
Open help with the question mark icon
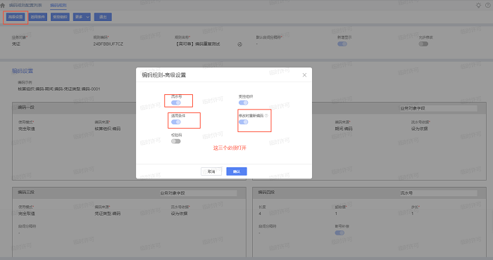(x=487, y=6)
